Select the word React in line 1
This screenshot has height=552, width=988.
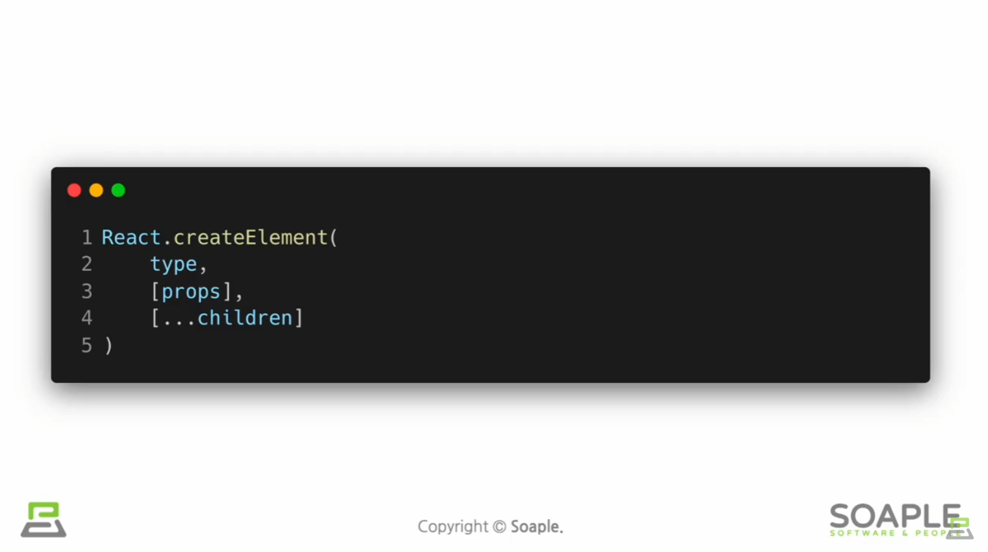(131, 237)
